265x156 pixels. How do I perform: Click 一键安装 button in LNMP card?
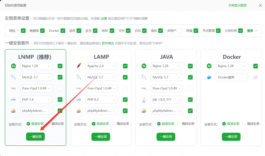(x=35, y=137)
